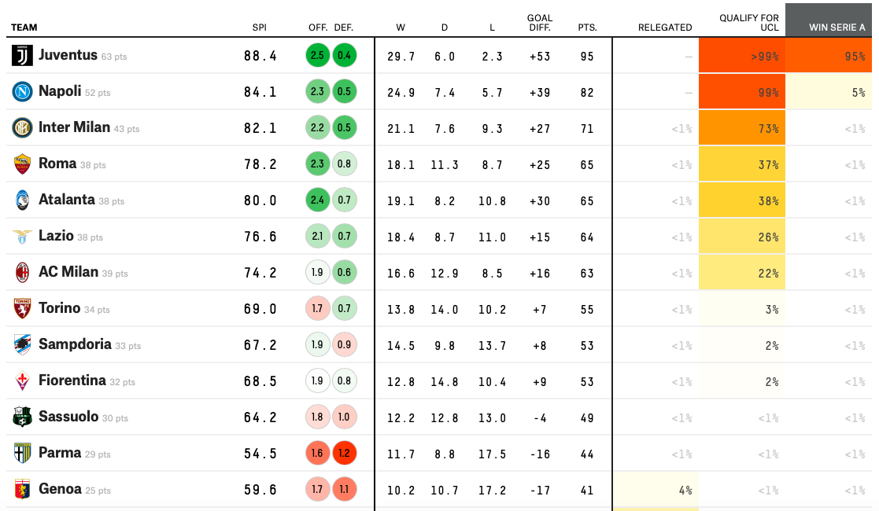
Task: Click the Parma club crest icon
Action: click(22, 454)
